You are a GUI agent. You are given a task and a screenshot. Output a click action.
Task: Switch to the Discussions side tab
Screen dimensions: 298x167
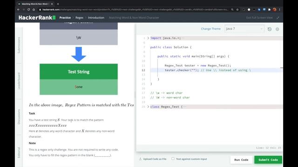[19, 116]
